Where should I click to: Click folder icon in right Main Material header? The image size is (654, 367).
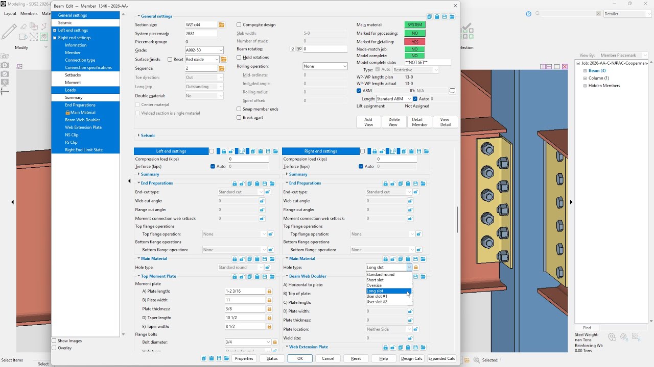point(423,259)
